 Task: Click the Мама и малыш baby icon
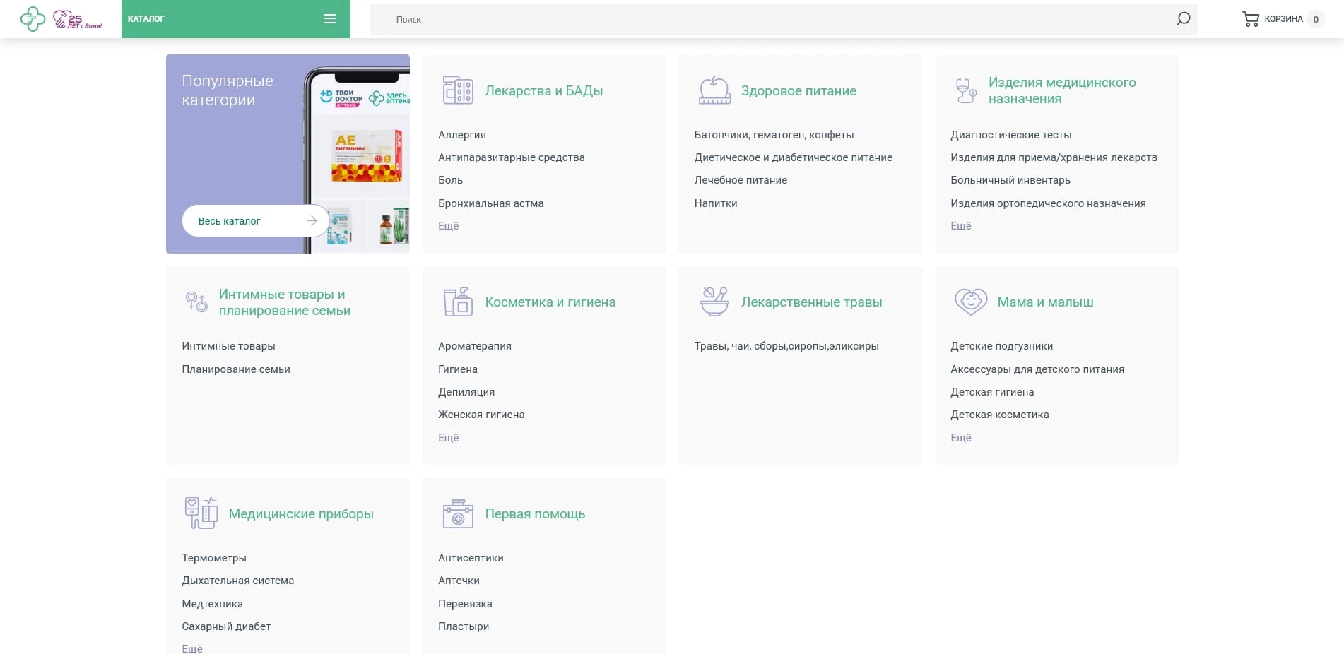click(970, 302)
